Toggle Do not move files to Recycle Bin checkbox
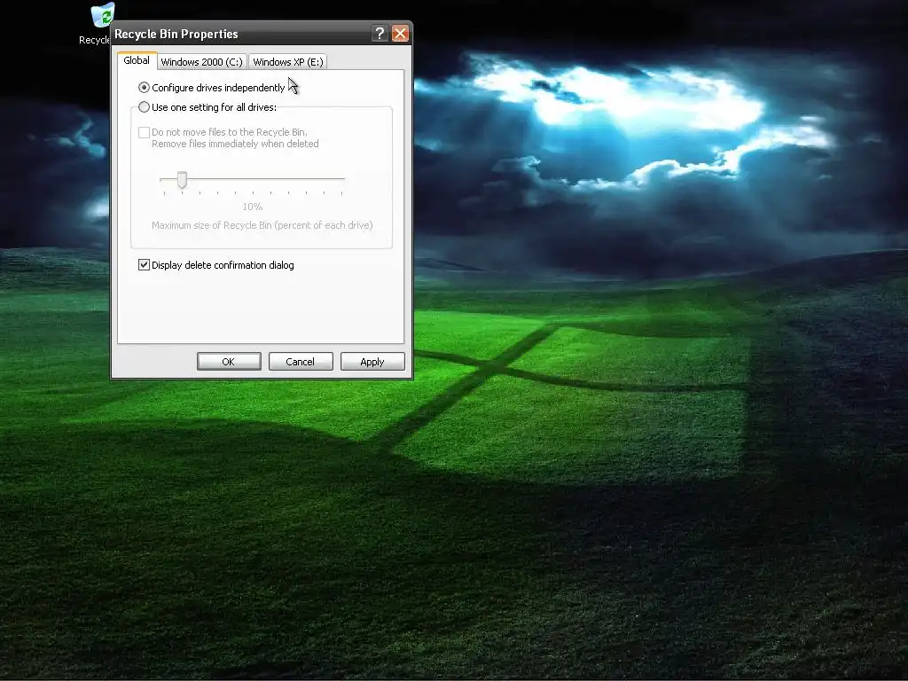908x681 pixels. [145, 133]
